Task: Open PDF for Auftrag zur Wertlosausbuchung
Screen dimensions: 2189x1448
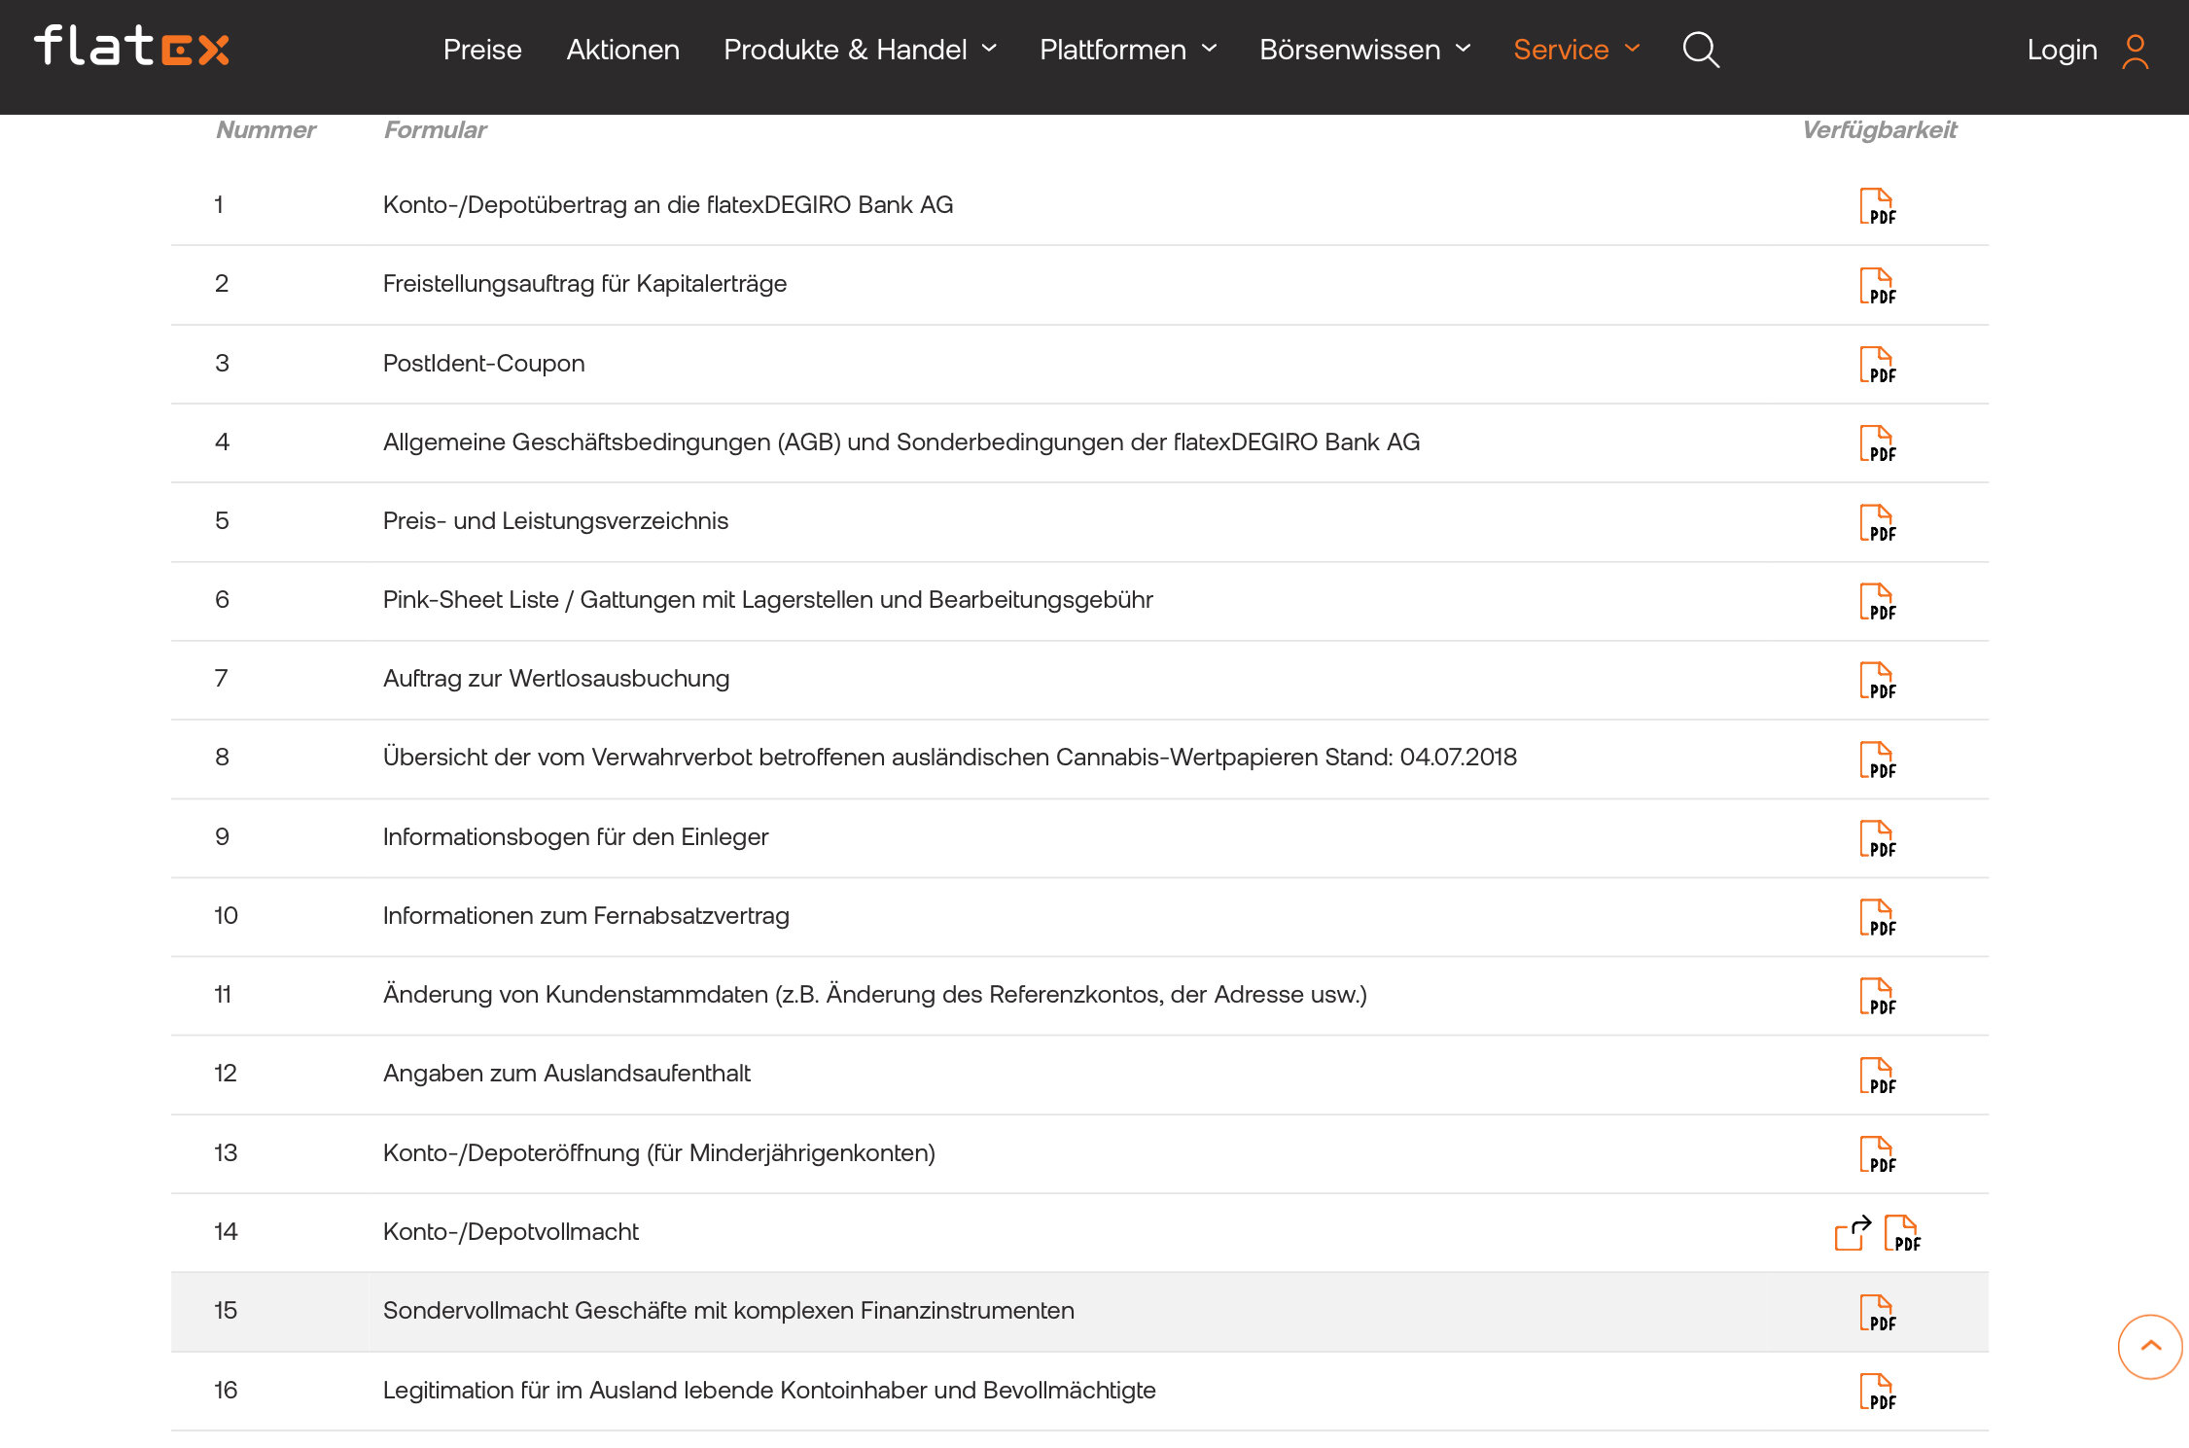Action: click(1877, 681)
